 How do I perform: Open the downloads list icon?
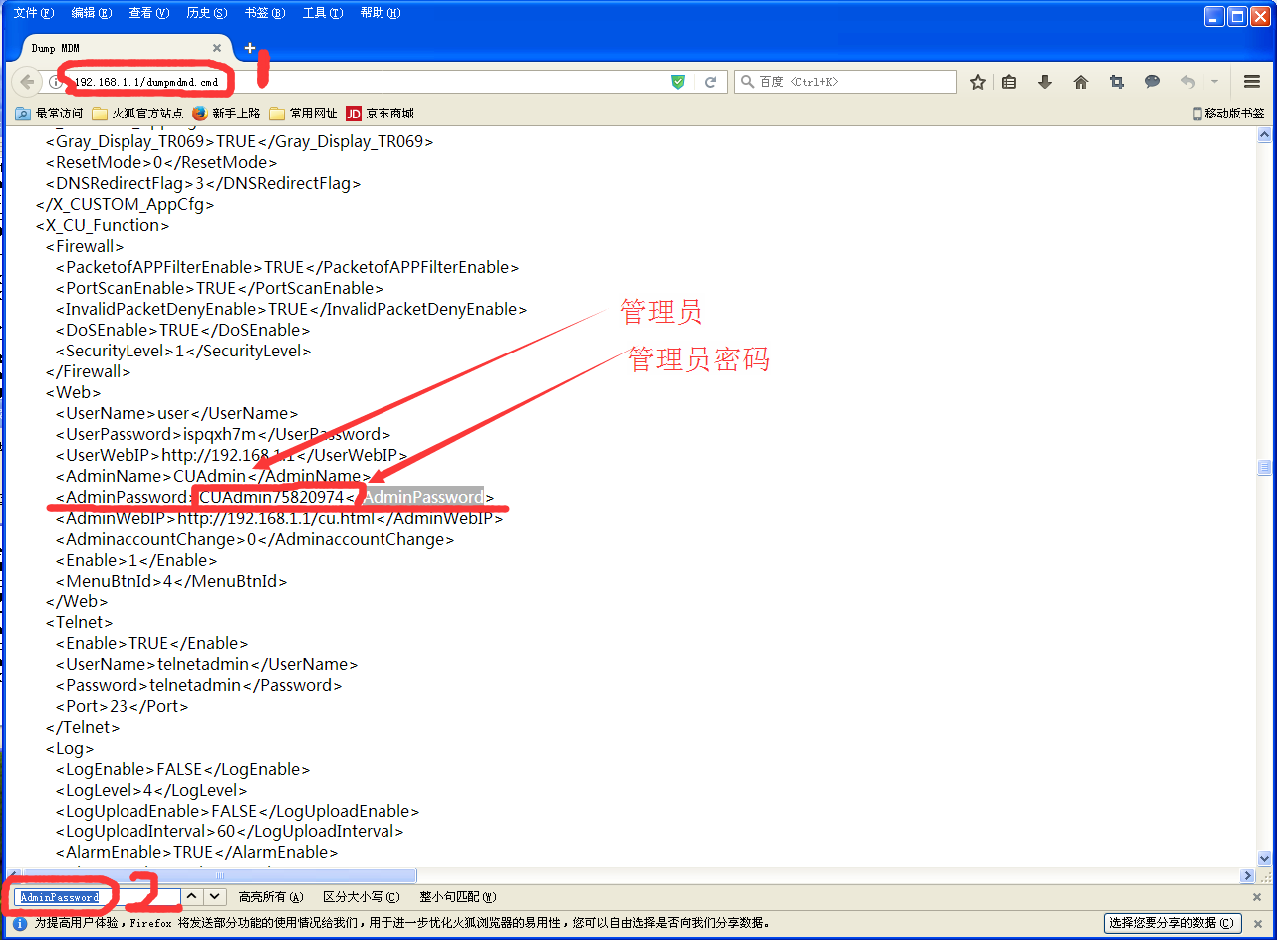click(x=1044, y=82)
